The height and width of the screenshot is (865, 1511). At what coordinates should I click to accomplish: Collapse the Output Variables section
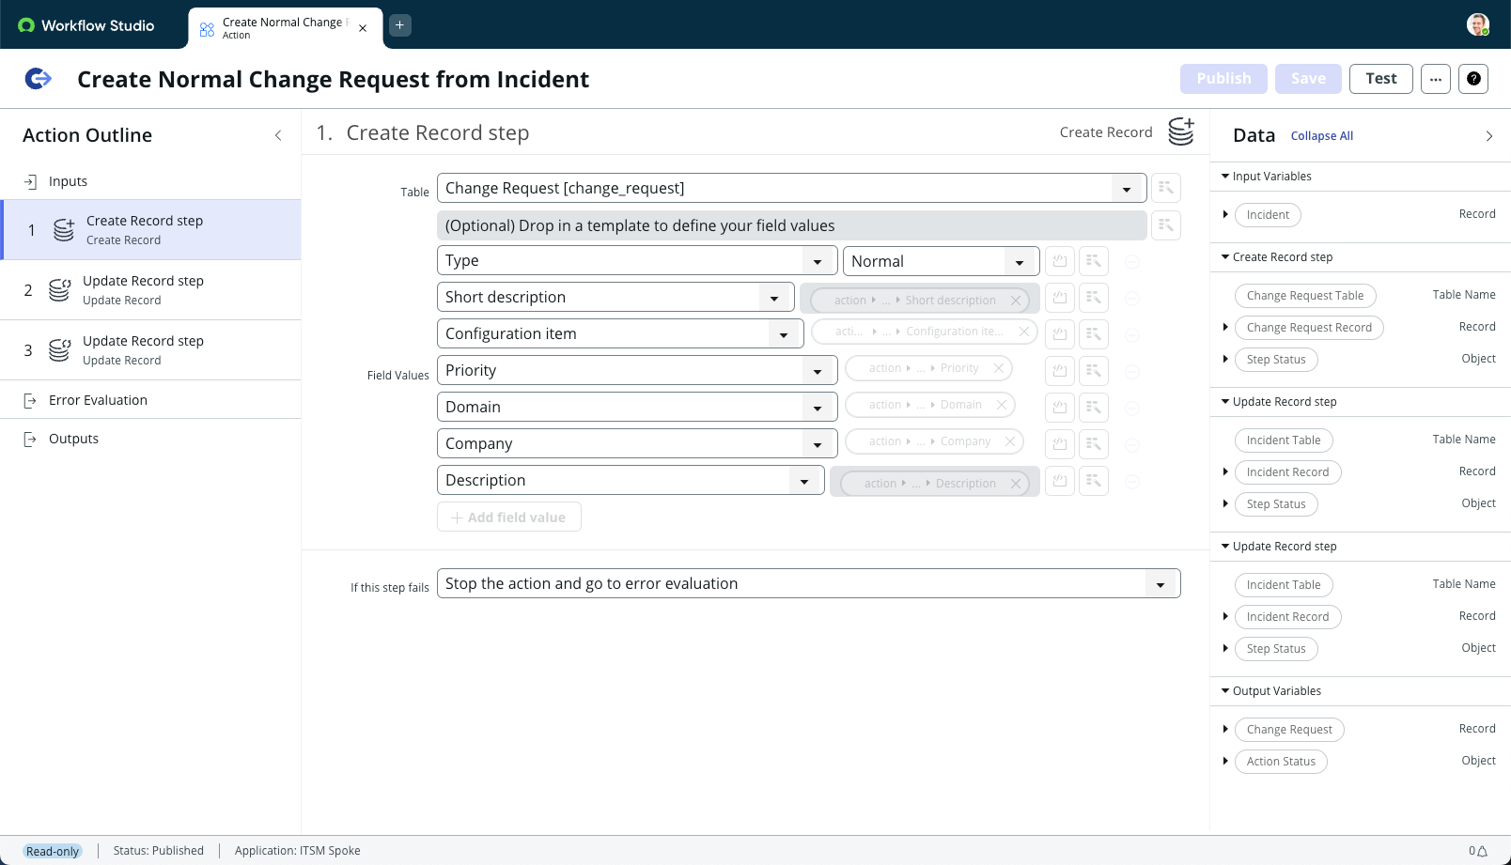[x=1225, y=691]
